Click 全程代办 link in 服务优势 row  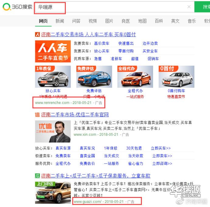pyautogui.click(x=63, y=164)
